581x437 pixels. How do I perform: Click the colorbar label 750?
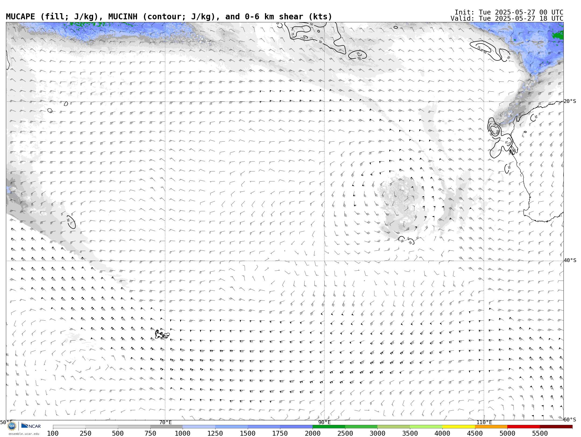point(150,434)
